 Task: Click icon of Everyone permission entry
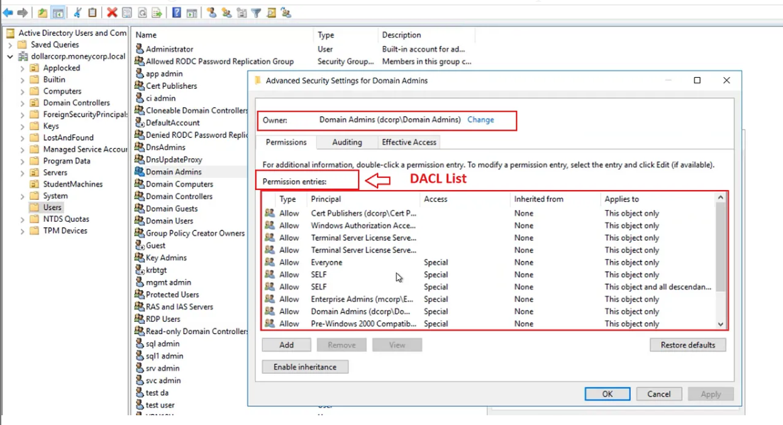click(x=270, y=262)
